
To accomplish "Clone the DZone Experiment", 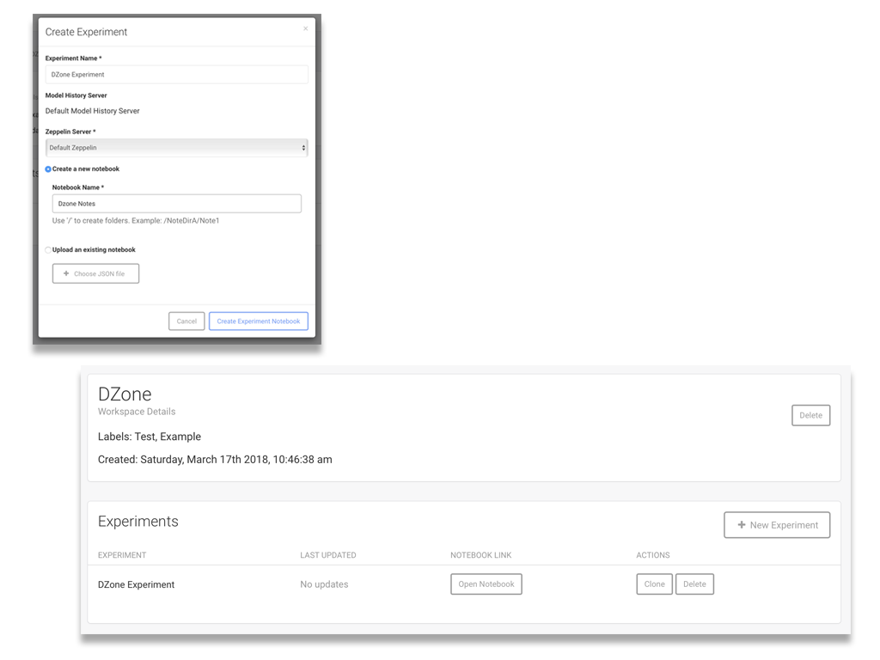I will [654, 584].
